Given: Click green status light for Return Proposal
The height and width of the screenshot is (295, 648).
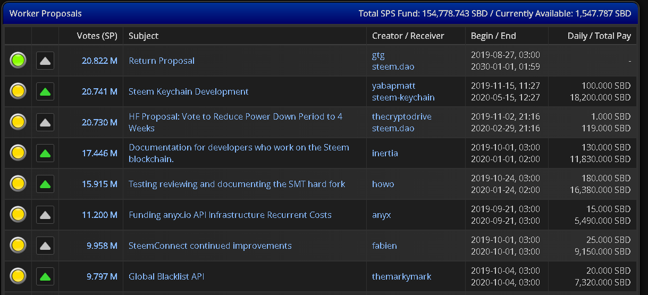Looking at the screenshot, I should coord(18,61).
